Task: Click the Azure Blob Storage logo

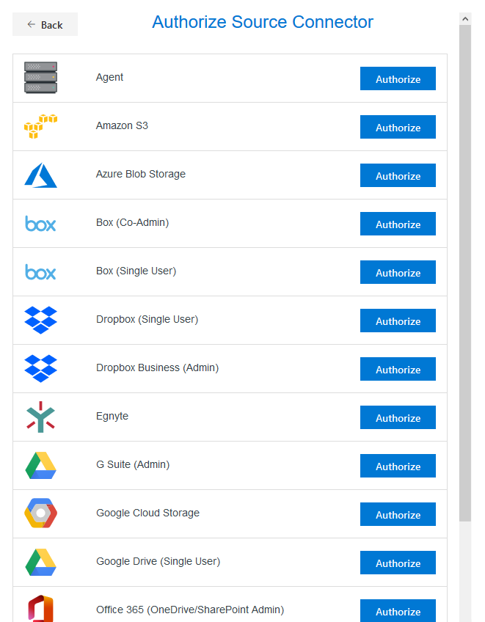Action: point(40,175)
